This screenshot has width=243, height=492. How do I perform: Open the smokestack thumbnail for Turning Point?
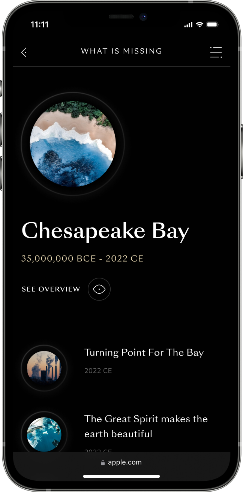(x=44, y=368)
